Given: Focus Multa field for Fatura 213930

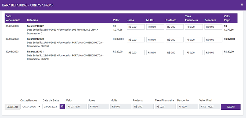Looking at the screenshot, I should (x=155, y=40).
